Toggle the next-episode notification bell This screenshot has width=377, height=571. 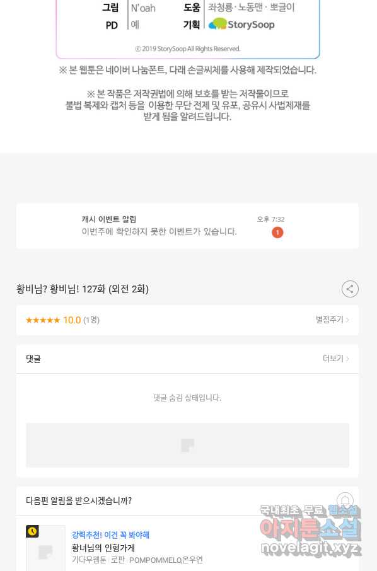click(345, 500)
